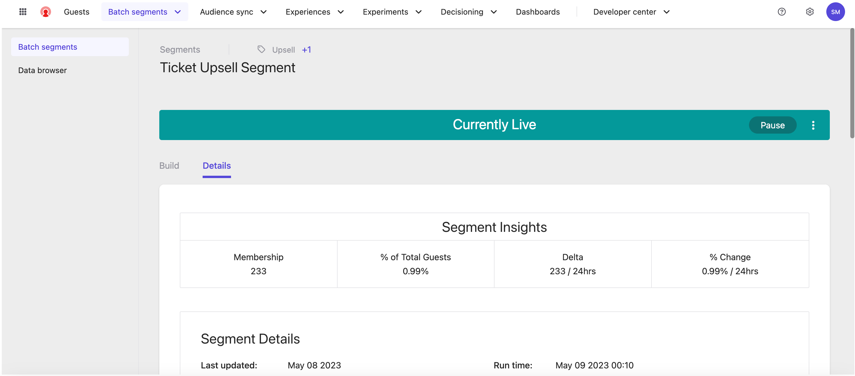
Task: Open Data browser in sidebar
Action: point(42,70)
